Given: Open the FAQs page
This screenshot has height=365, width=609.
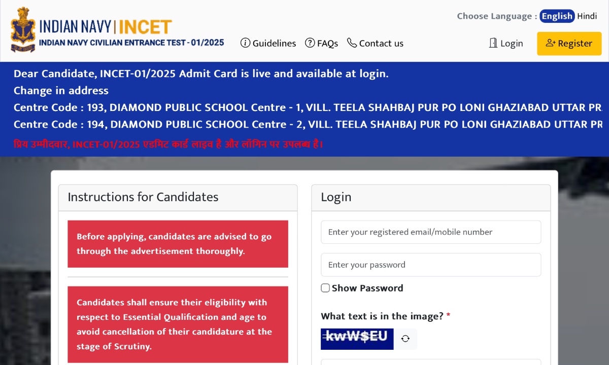Looking at the screenshot, I should click(327, 44).
